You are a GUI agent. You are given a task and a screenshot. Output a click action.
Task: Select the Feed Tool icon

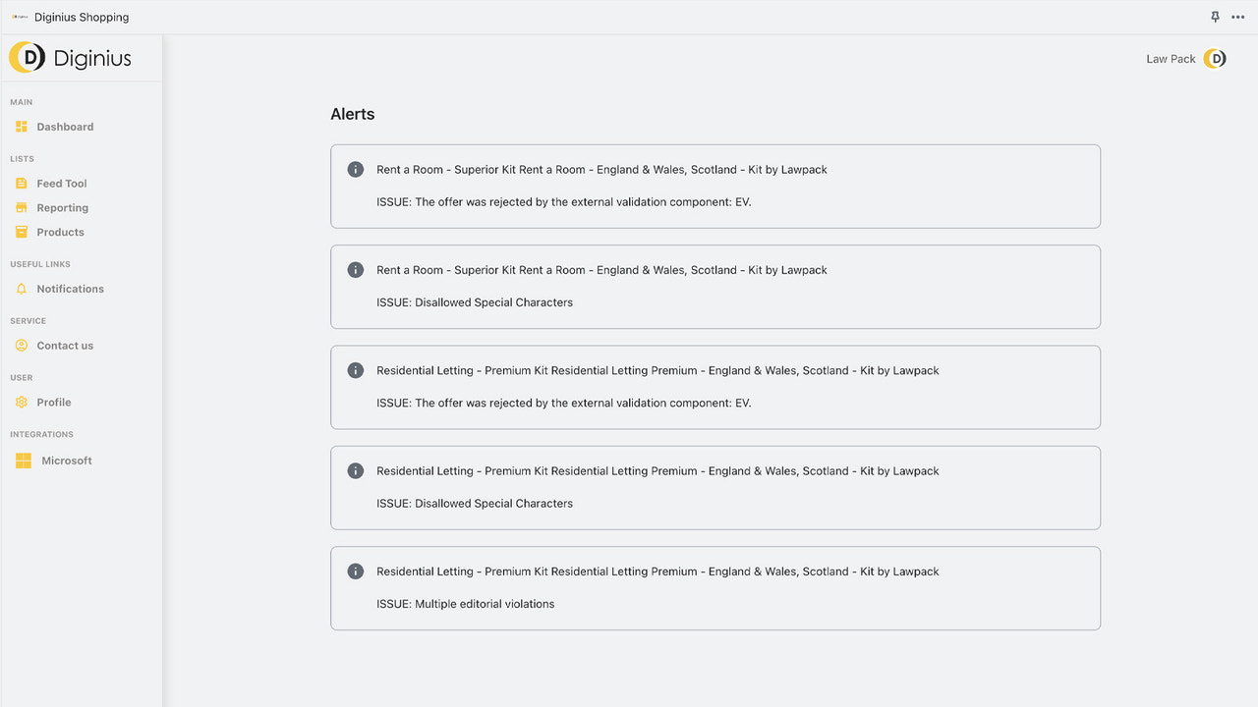pyautogui.click(x=23, y=183)
